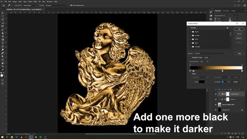Open the Image menu
Image resolution: width=247 pixels, height=139 pixels.
coord(14,2)
